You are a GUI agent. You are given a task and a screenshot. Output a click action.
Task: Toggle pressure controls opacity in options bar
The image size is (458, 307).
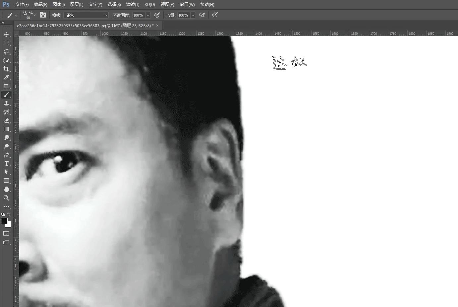(x=157, y=15)
